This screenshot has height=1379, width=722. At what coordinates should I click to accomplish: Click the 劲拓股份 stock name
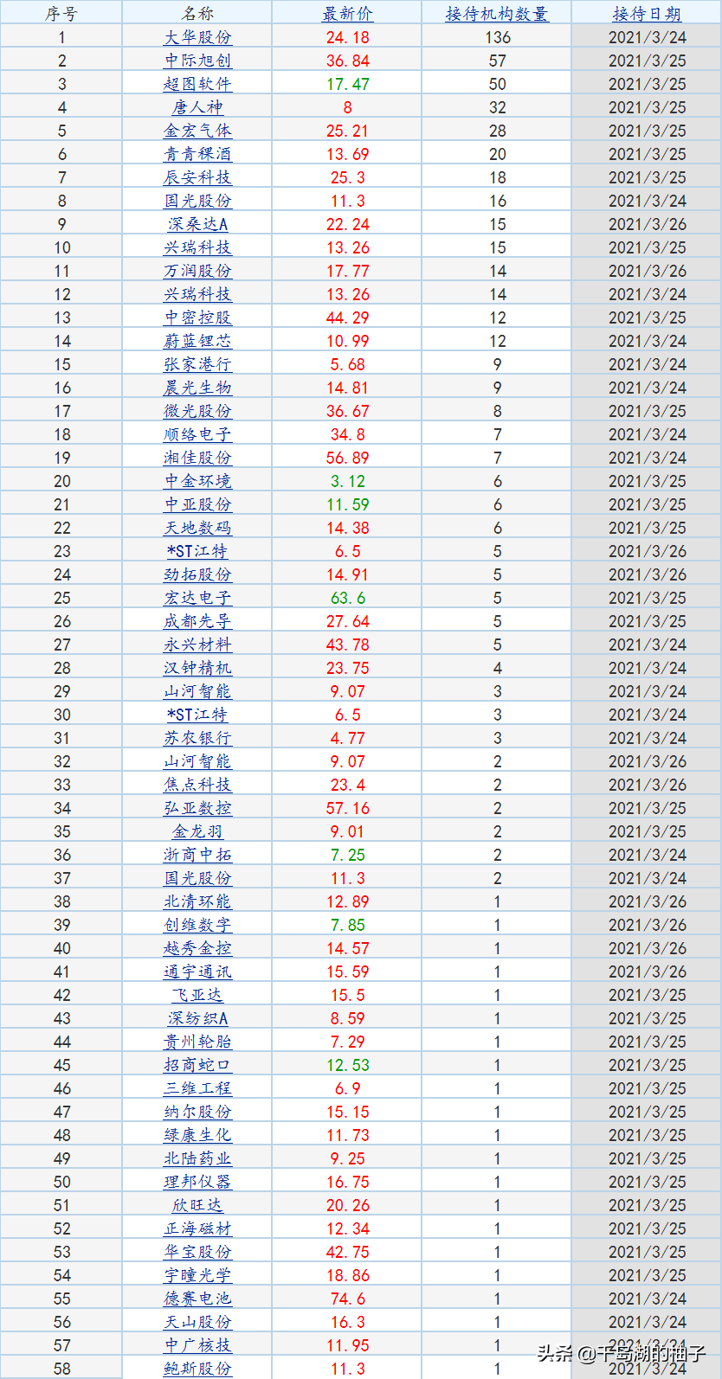tap(197, 574)
